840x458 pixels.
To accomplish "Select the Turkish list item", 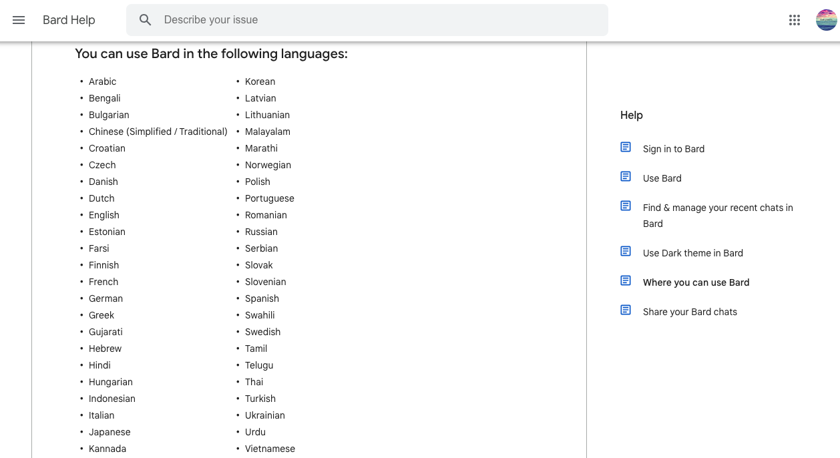I will click(x=260, y=399).
